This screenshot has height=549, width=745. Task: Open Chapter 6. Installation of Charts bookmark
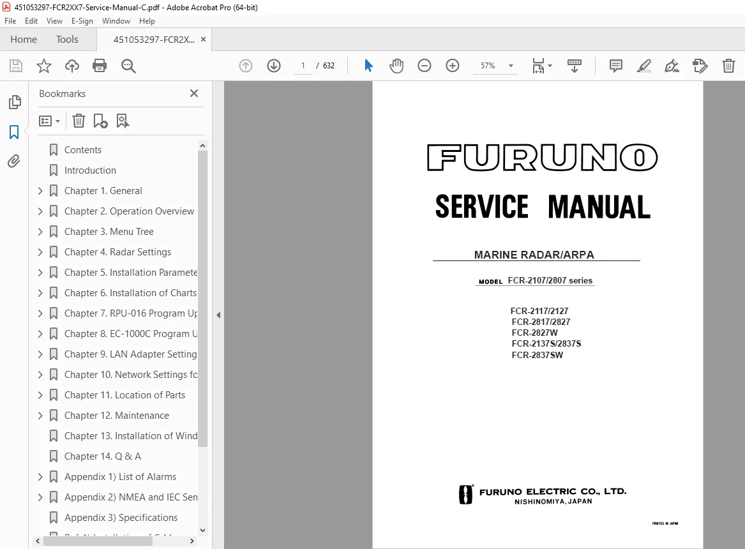point(130,293)
